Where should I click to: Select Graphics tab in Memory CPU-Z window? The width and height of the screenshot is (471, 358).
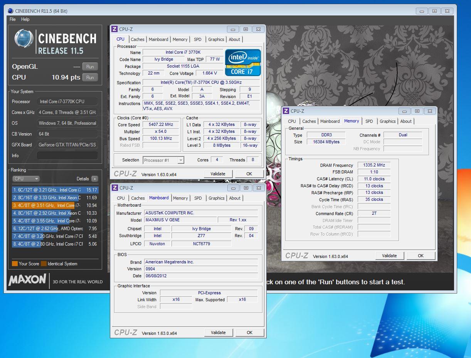coord(387,121)
